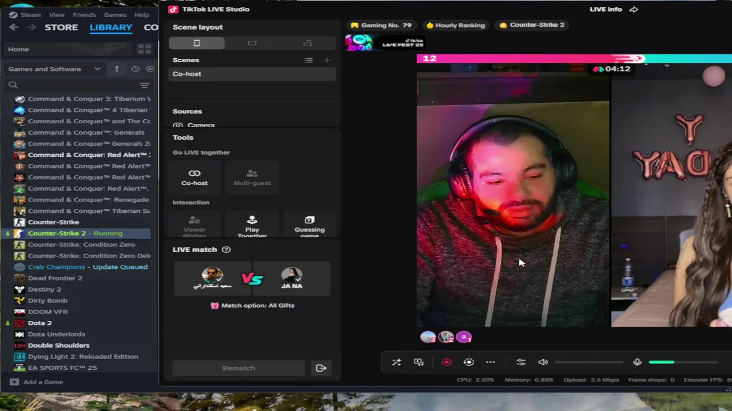
Task: Switch to the LIBRARY tab in Steam
Action: tap(111, 27)
